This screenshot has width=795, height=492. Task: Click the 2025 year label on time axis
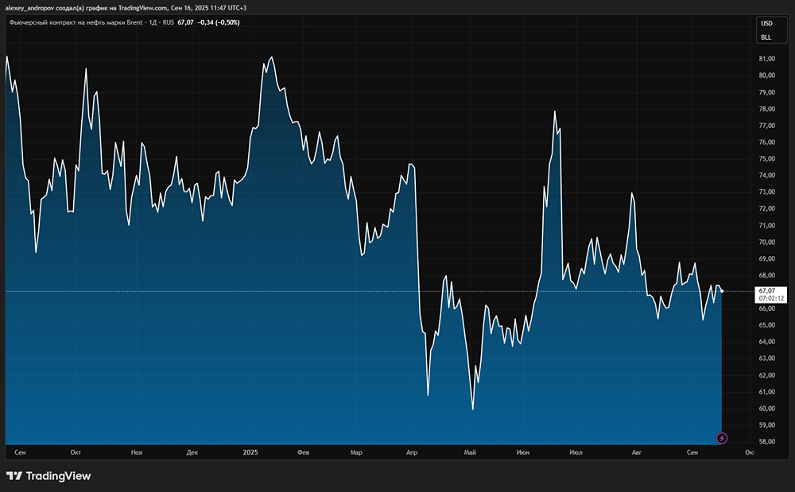pos(250,452)
